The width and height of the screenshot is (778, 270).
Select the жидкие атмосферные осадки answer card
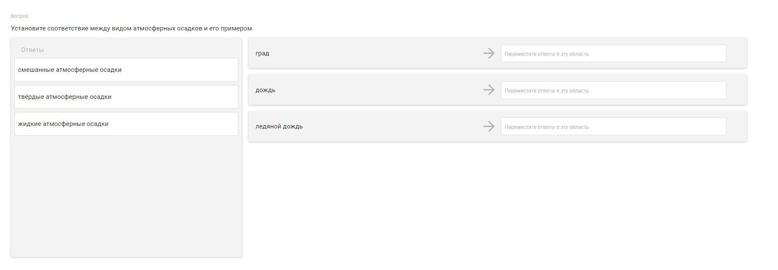click(x=126, y=124)
